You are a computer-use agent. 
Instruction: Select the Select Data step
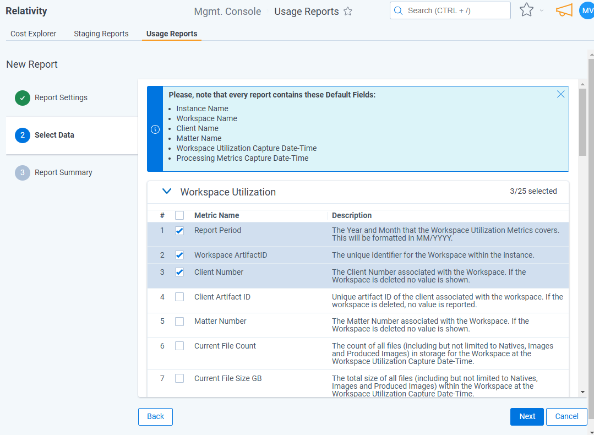tap(72, 135)
